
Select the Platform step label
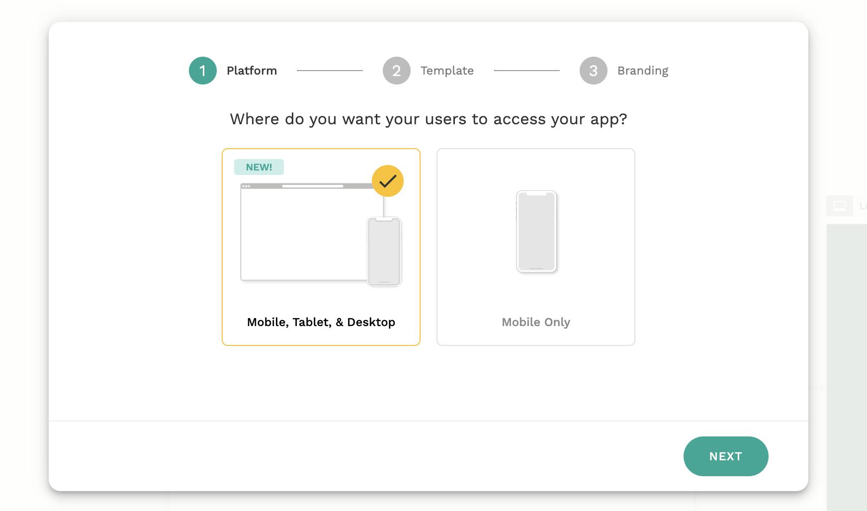(x=252, y=71)
